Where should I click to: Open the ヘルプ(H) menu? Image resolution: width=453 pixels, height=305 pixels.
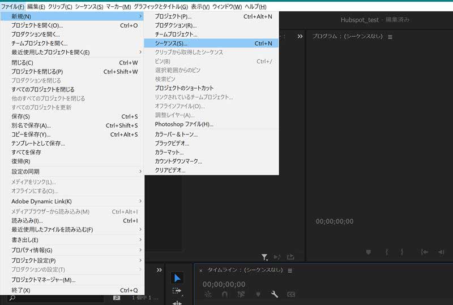tap(255, 6)
